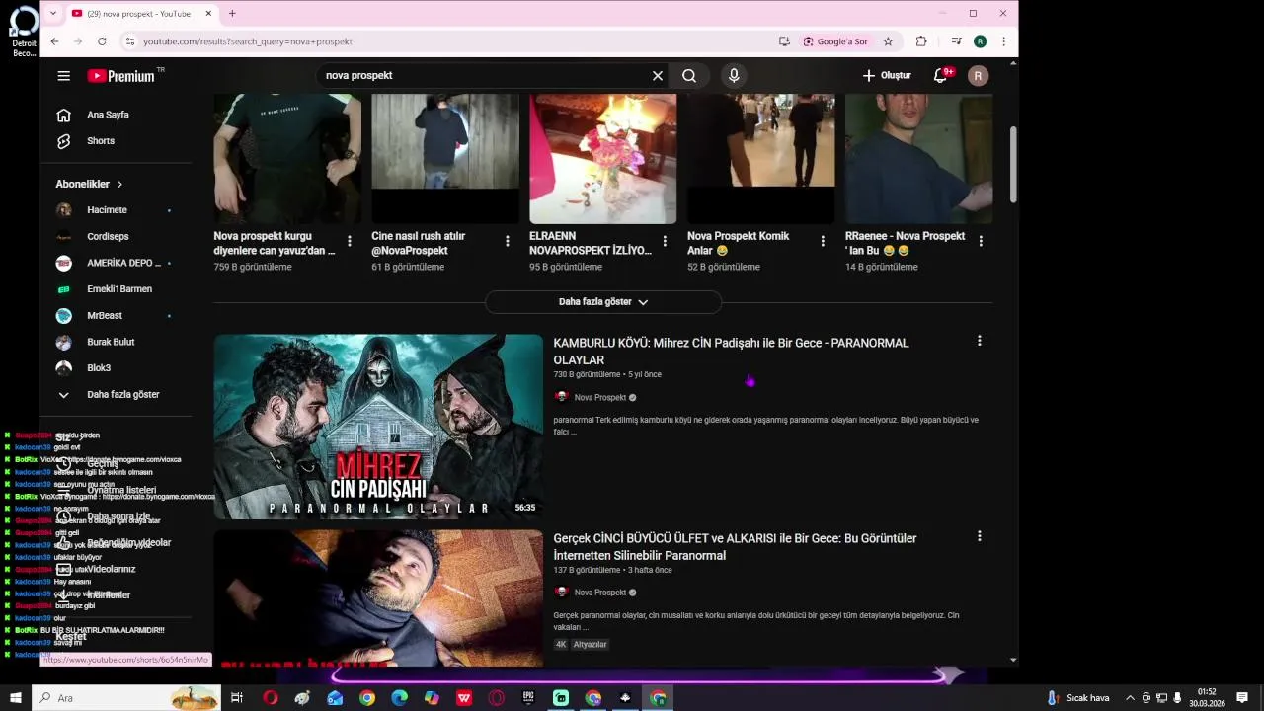Viewport: 1264px width, 711px height.
Task: Open a new Chrome tab
Action: [x=232, y=14]
